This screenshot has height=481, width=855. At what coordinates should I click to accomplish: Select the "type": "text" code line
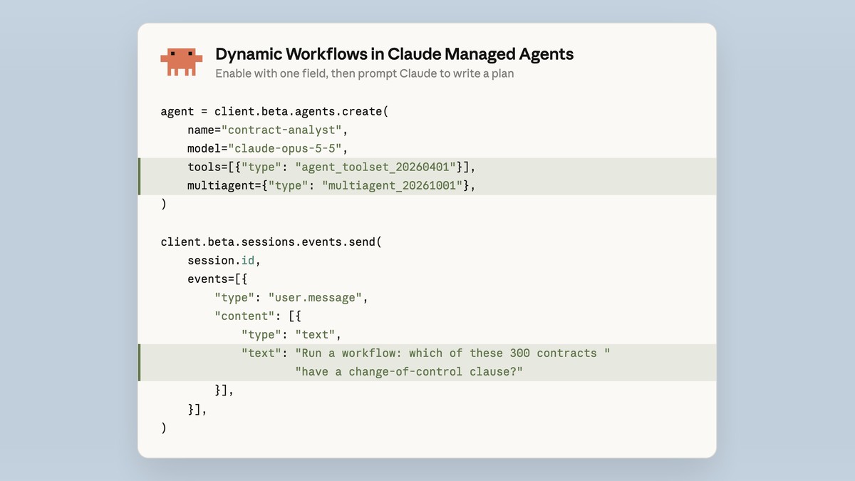tap(291, 334)
